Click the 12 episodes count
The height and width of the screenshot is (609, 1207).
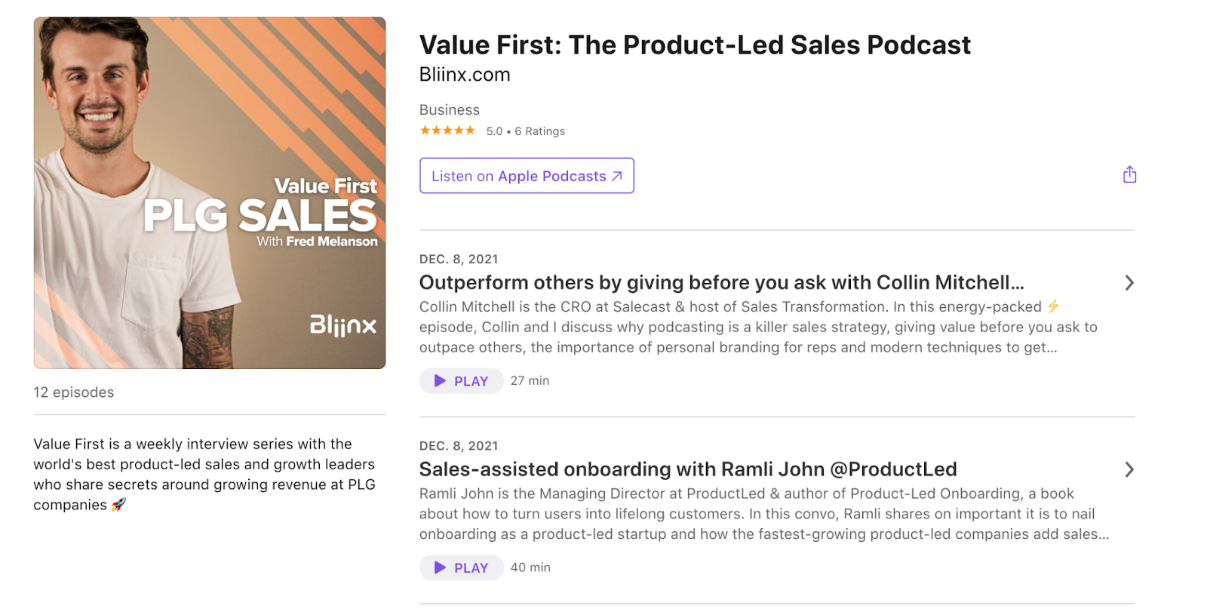click(x=74, y=392)
